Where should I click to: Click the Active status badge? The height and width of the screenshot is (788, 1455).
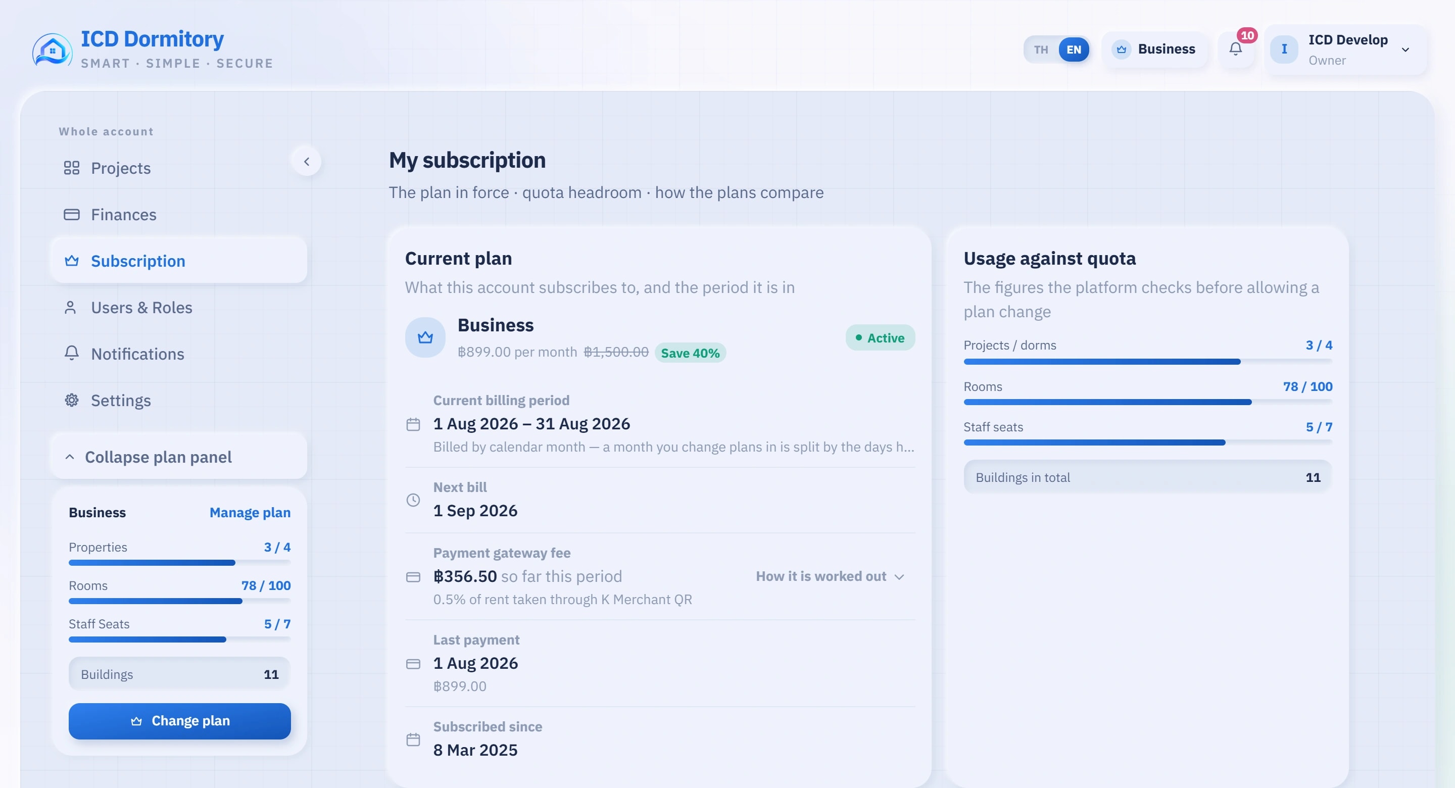[880, 338]
